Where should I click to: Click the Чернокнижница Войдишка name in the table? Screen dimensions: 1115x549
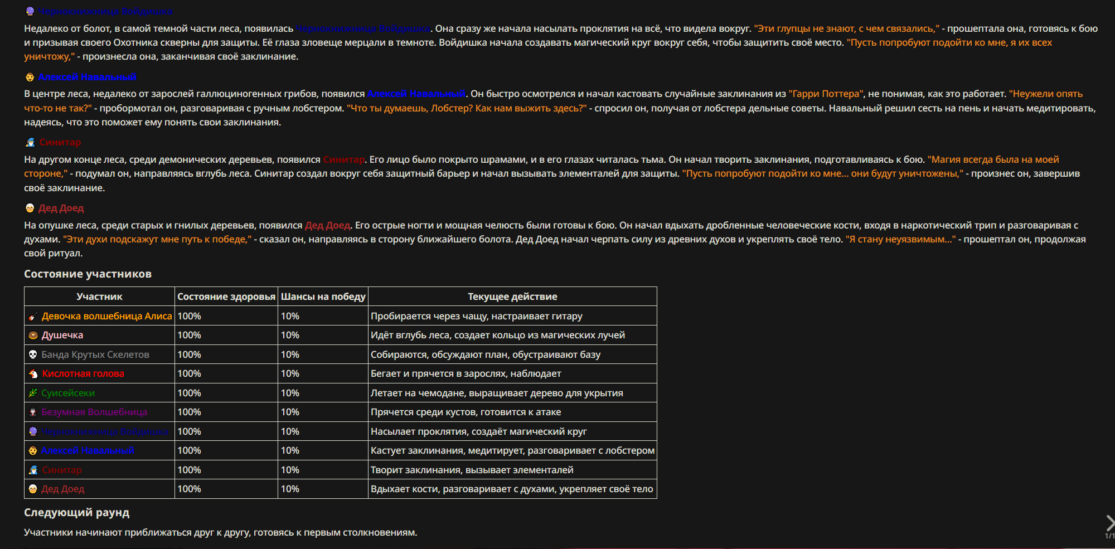coord(105,431)
